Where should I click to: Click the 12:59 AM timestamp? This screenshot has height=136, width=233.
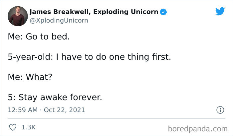click(22, 110)
